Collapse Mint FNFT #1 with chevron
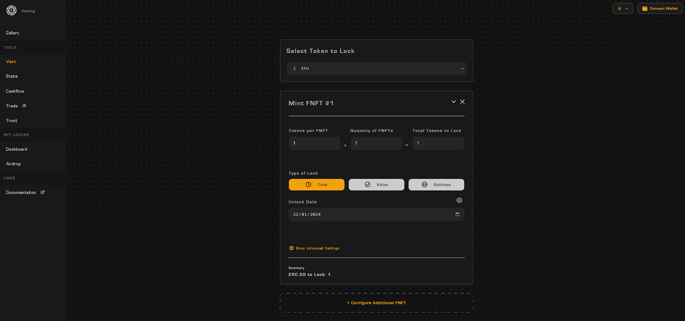685x321 pixels. 454,102
